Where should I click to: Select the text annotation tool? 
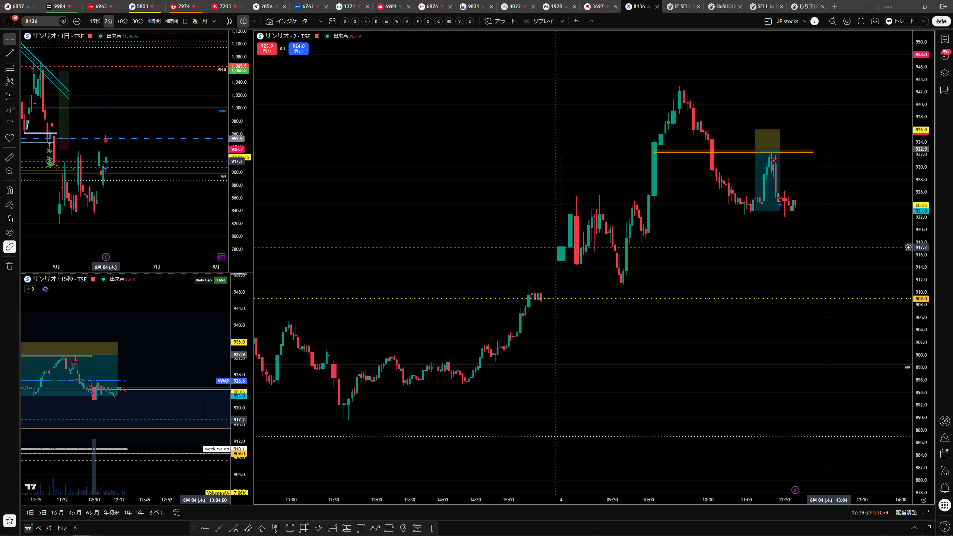(x=10, y=124)
